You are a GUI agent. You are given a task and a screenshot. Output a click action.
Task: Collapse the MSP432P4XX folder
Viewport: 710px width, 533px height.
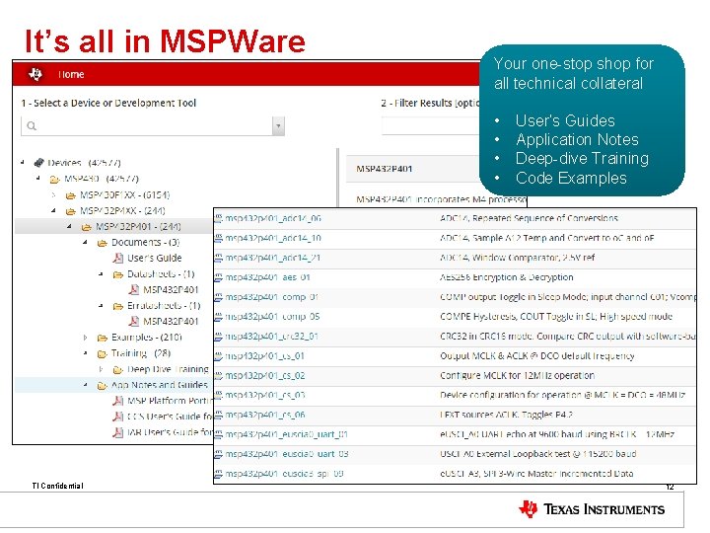tap(54, 210)
